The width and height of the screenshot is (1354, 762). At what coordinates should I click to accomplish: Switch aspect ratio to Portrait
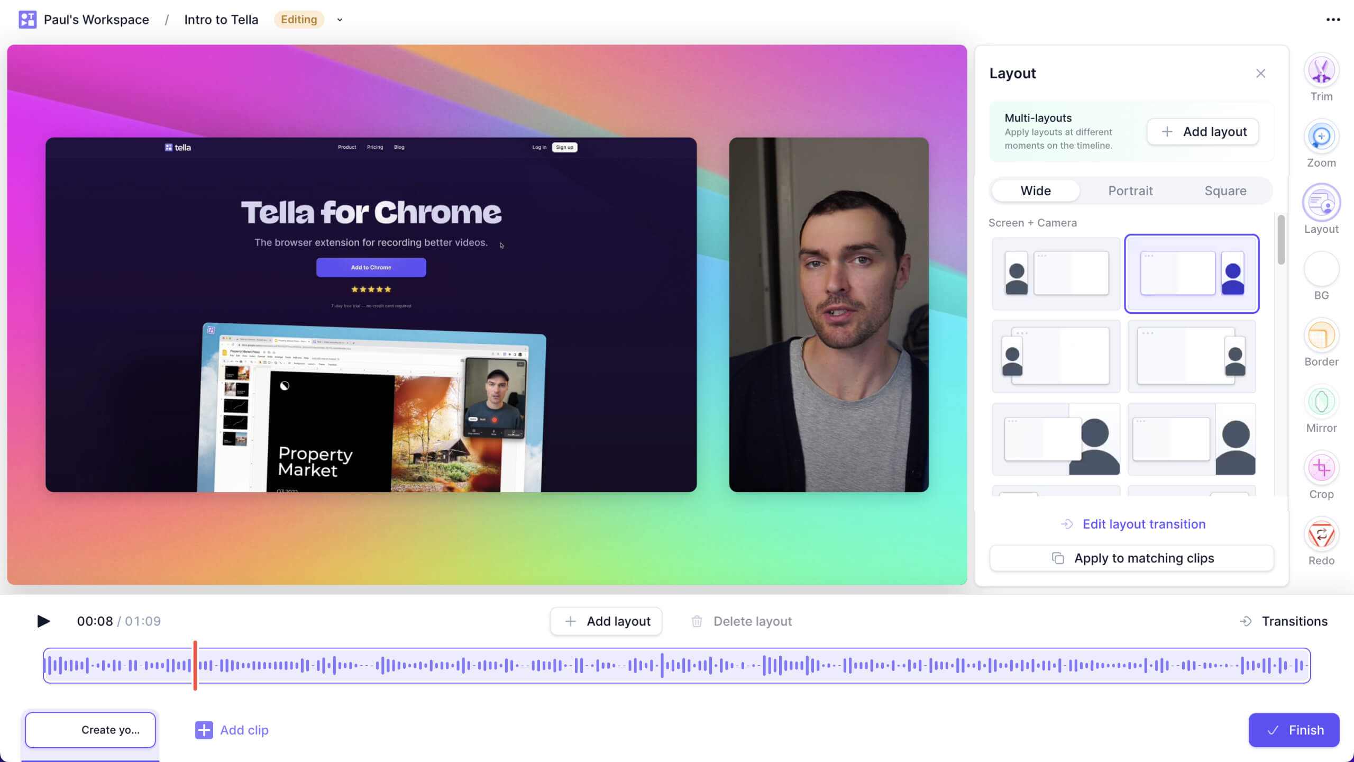point(1130,190)
